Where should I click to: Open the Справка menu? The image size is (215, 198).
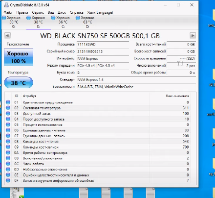[76, 12]
